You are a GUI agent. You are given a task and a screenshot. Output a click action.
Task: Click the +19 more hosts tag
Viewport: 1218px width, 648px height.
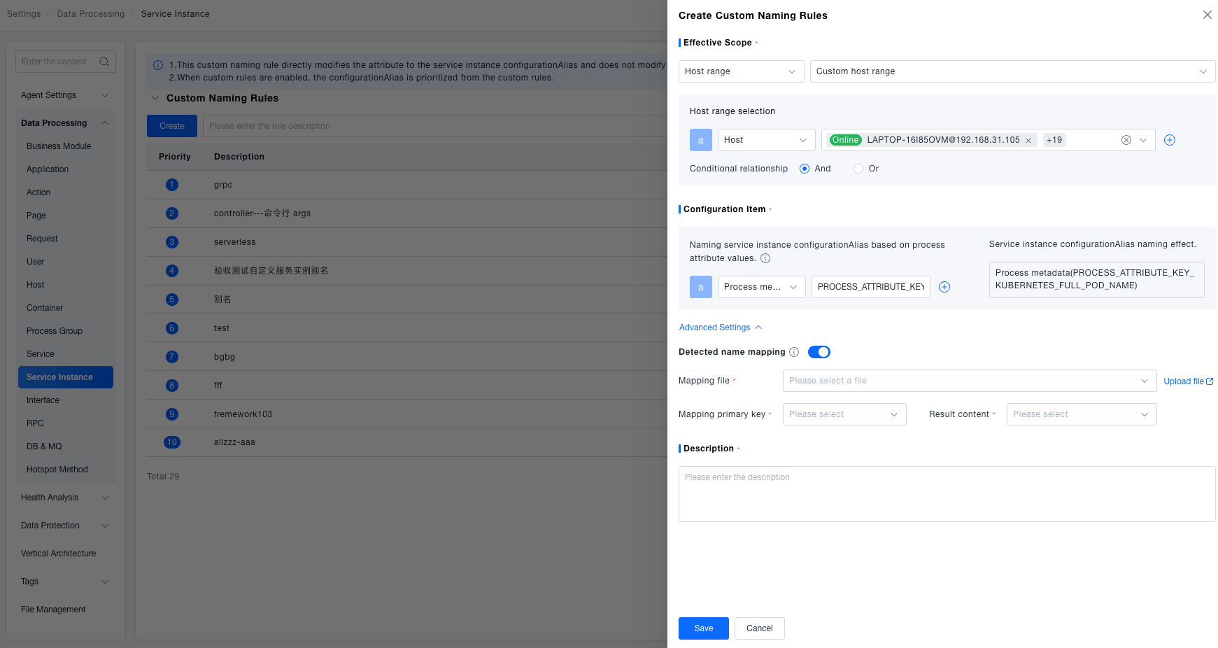tap(1054, 140)
